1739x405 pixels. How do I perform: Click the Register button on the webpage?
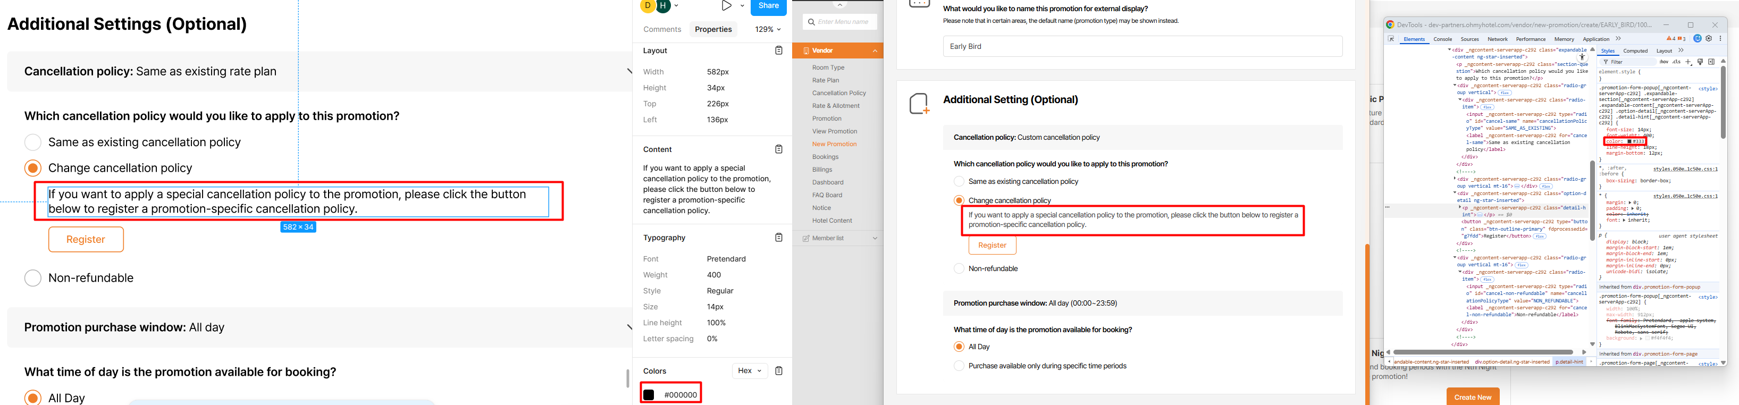(993, 246)
